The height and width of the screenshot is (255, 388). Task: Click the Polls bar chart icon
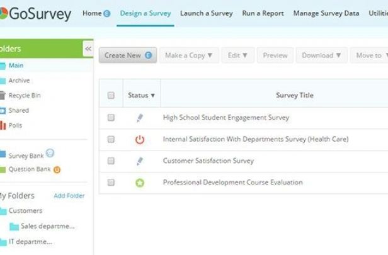coord(3,125)
